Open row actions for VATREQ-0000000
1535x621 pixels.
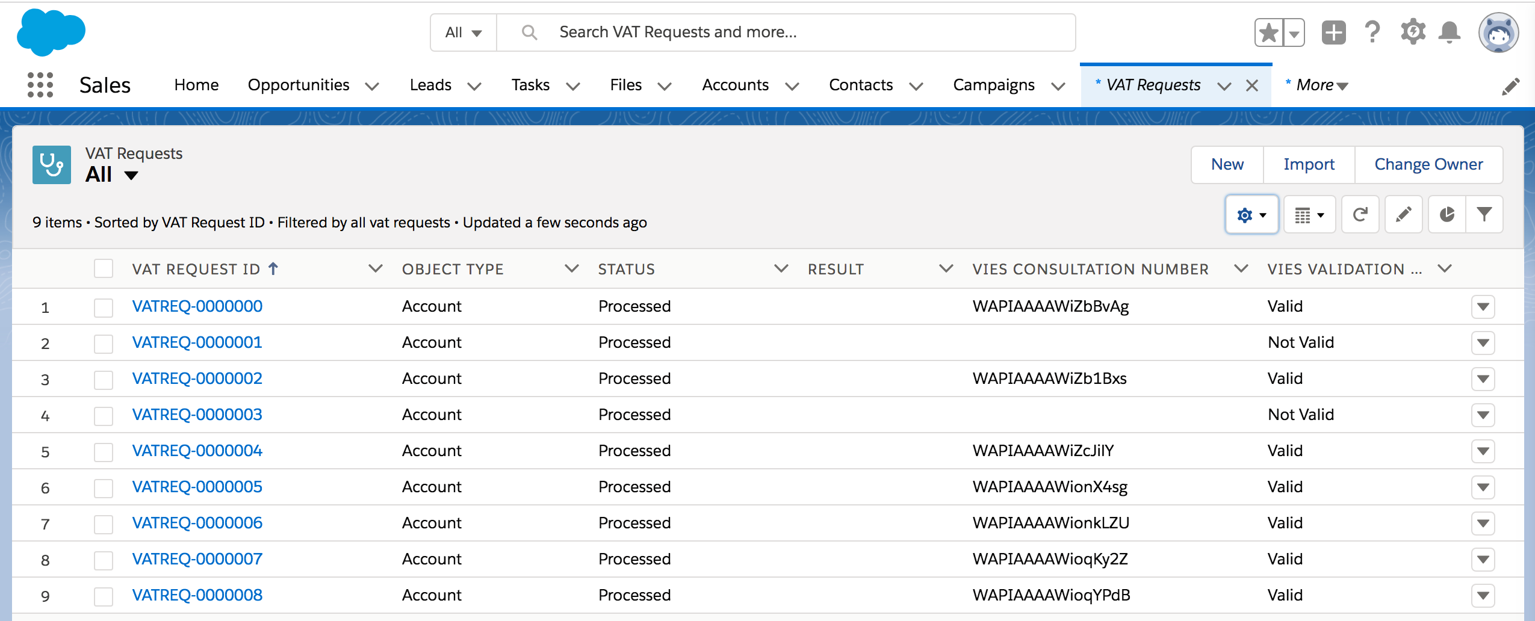coord(1483,307)
